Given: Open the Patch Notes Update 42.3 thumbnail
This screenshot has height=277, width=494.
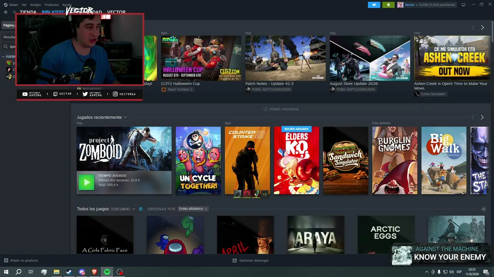Looking at the screenshot, I should coord(286,58).
